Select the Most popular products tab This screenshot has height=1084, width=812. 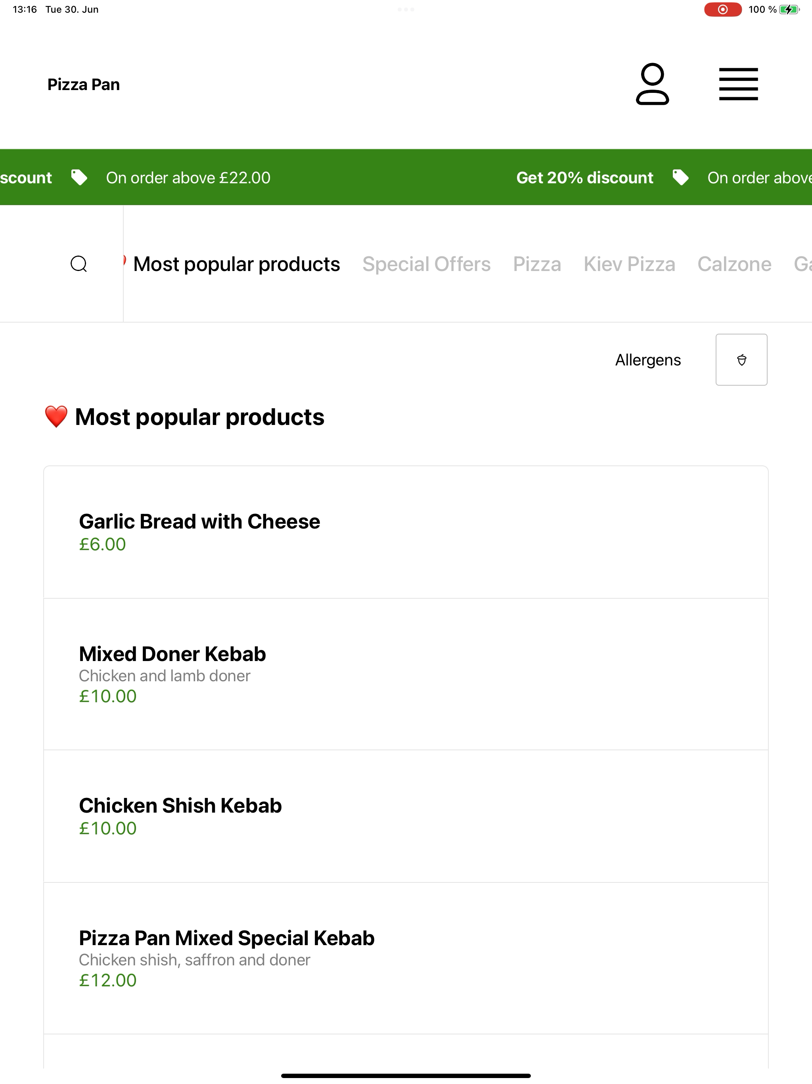[x=236, y=264]
